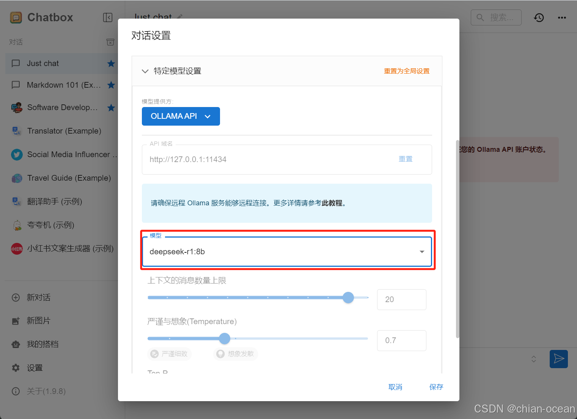
Task: Click the clear conversations icon beside 对话
Action: 110,42
